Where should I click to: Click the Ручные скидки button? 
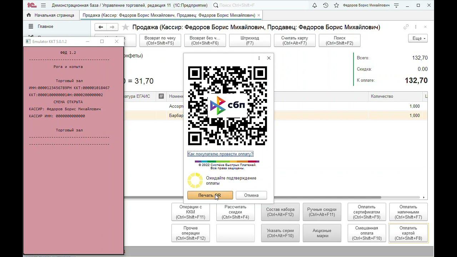click(322, 212)
